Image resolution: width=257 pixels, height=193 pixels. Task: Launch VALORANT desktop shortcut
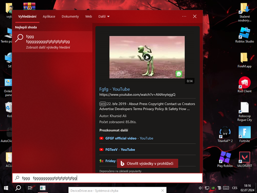245,160
